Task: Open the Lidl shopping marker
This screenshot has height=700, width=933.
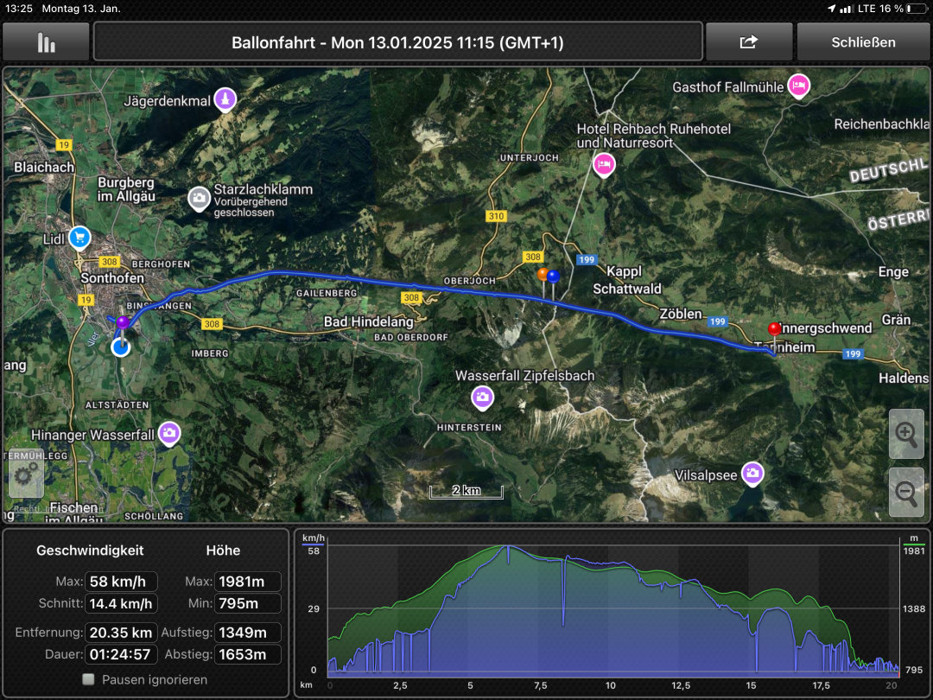Action: point(79,236)
